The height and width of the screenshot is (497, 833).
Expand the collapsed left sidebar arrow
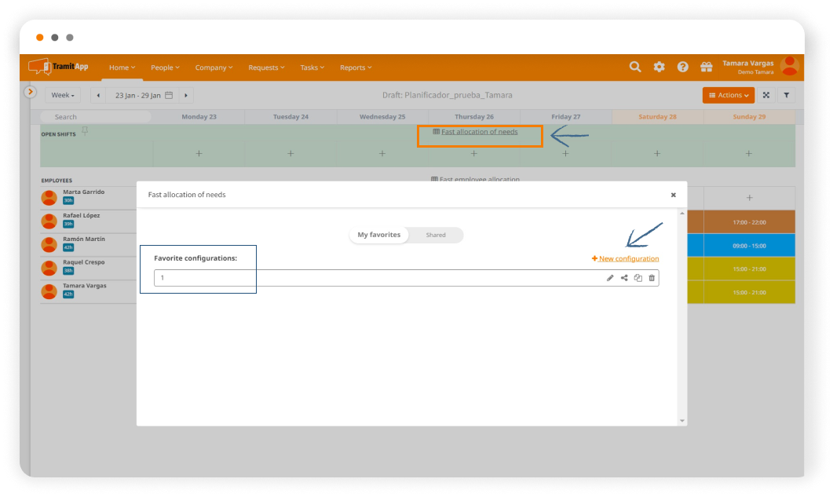[30, 92]
